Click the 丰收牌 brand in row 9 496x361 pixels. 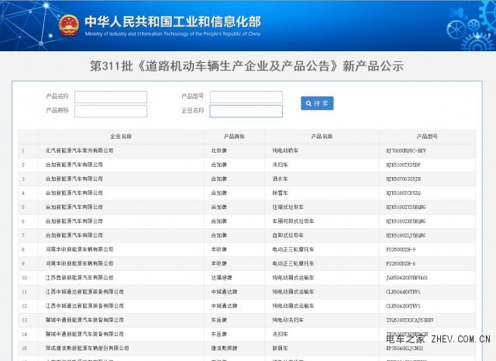219,264
